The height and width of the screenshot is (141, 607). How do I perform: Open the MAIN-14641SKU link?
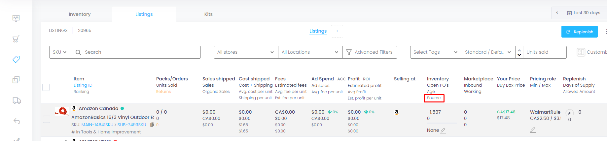(97, 125)
